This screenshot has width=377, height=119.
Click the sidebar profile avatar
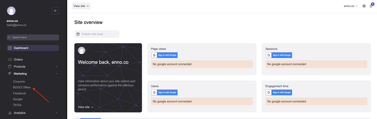click(x=11, y=11)
